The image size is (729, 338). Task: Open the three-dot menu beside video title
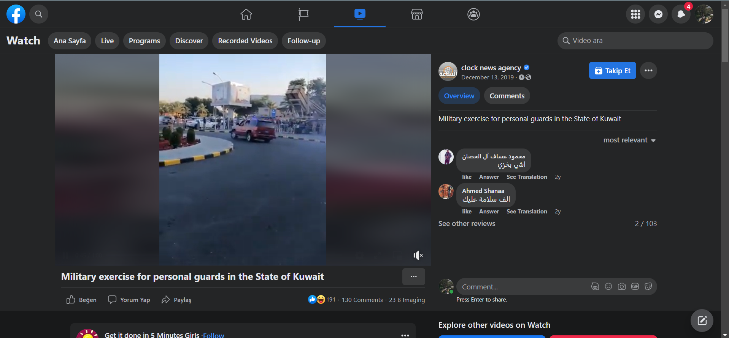point(413,276)
